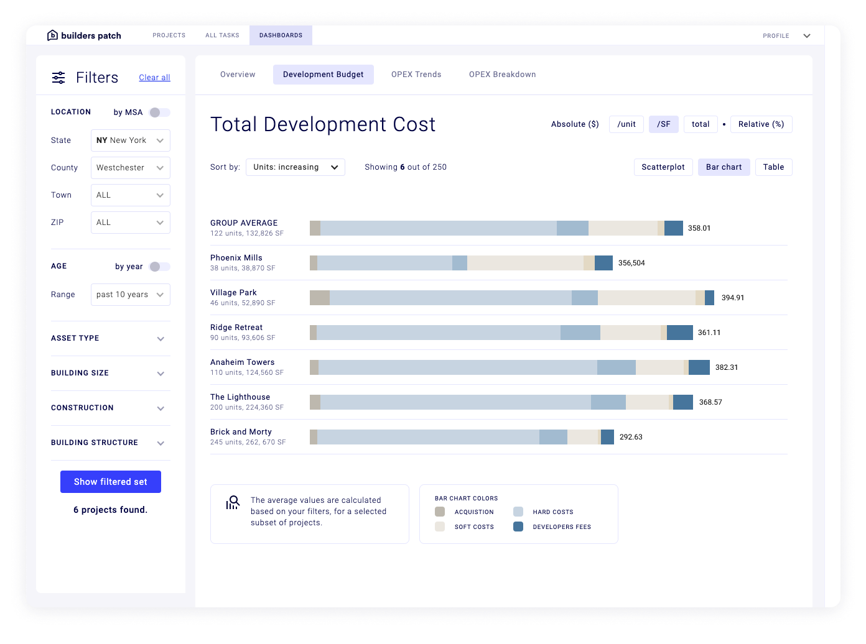Click the Clear all filters link
Image resolution: width=866 pixels, height=644 pixels.
(x=154, y=77)
